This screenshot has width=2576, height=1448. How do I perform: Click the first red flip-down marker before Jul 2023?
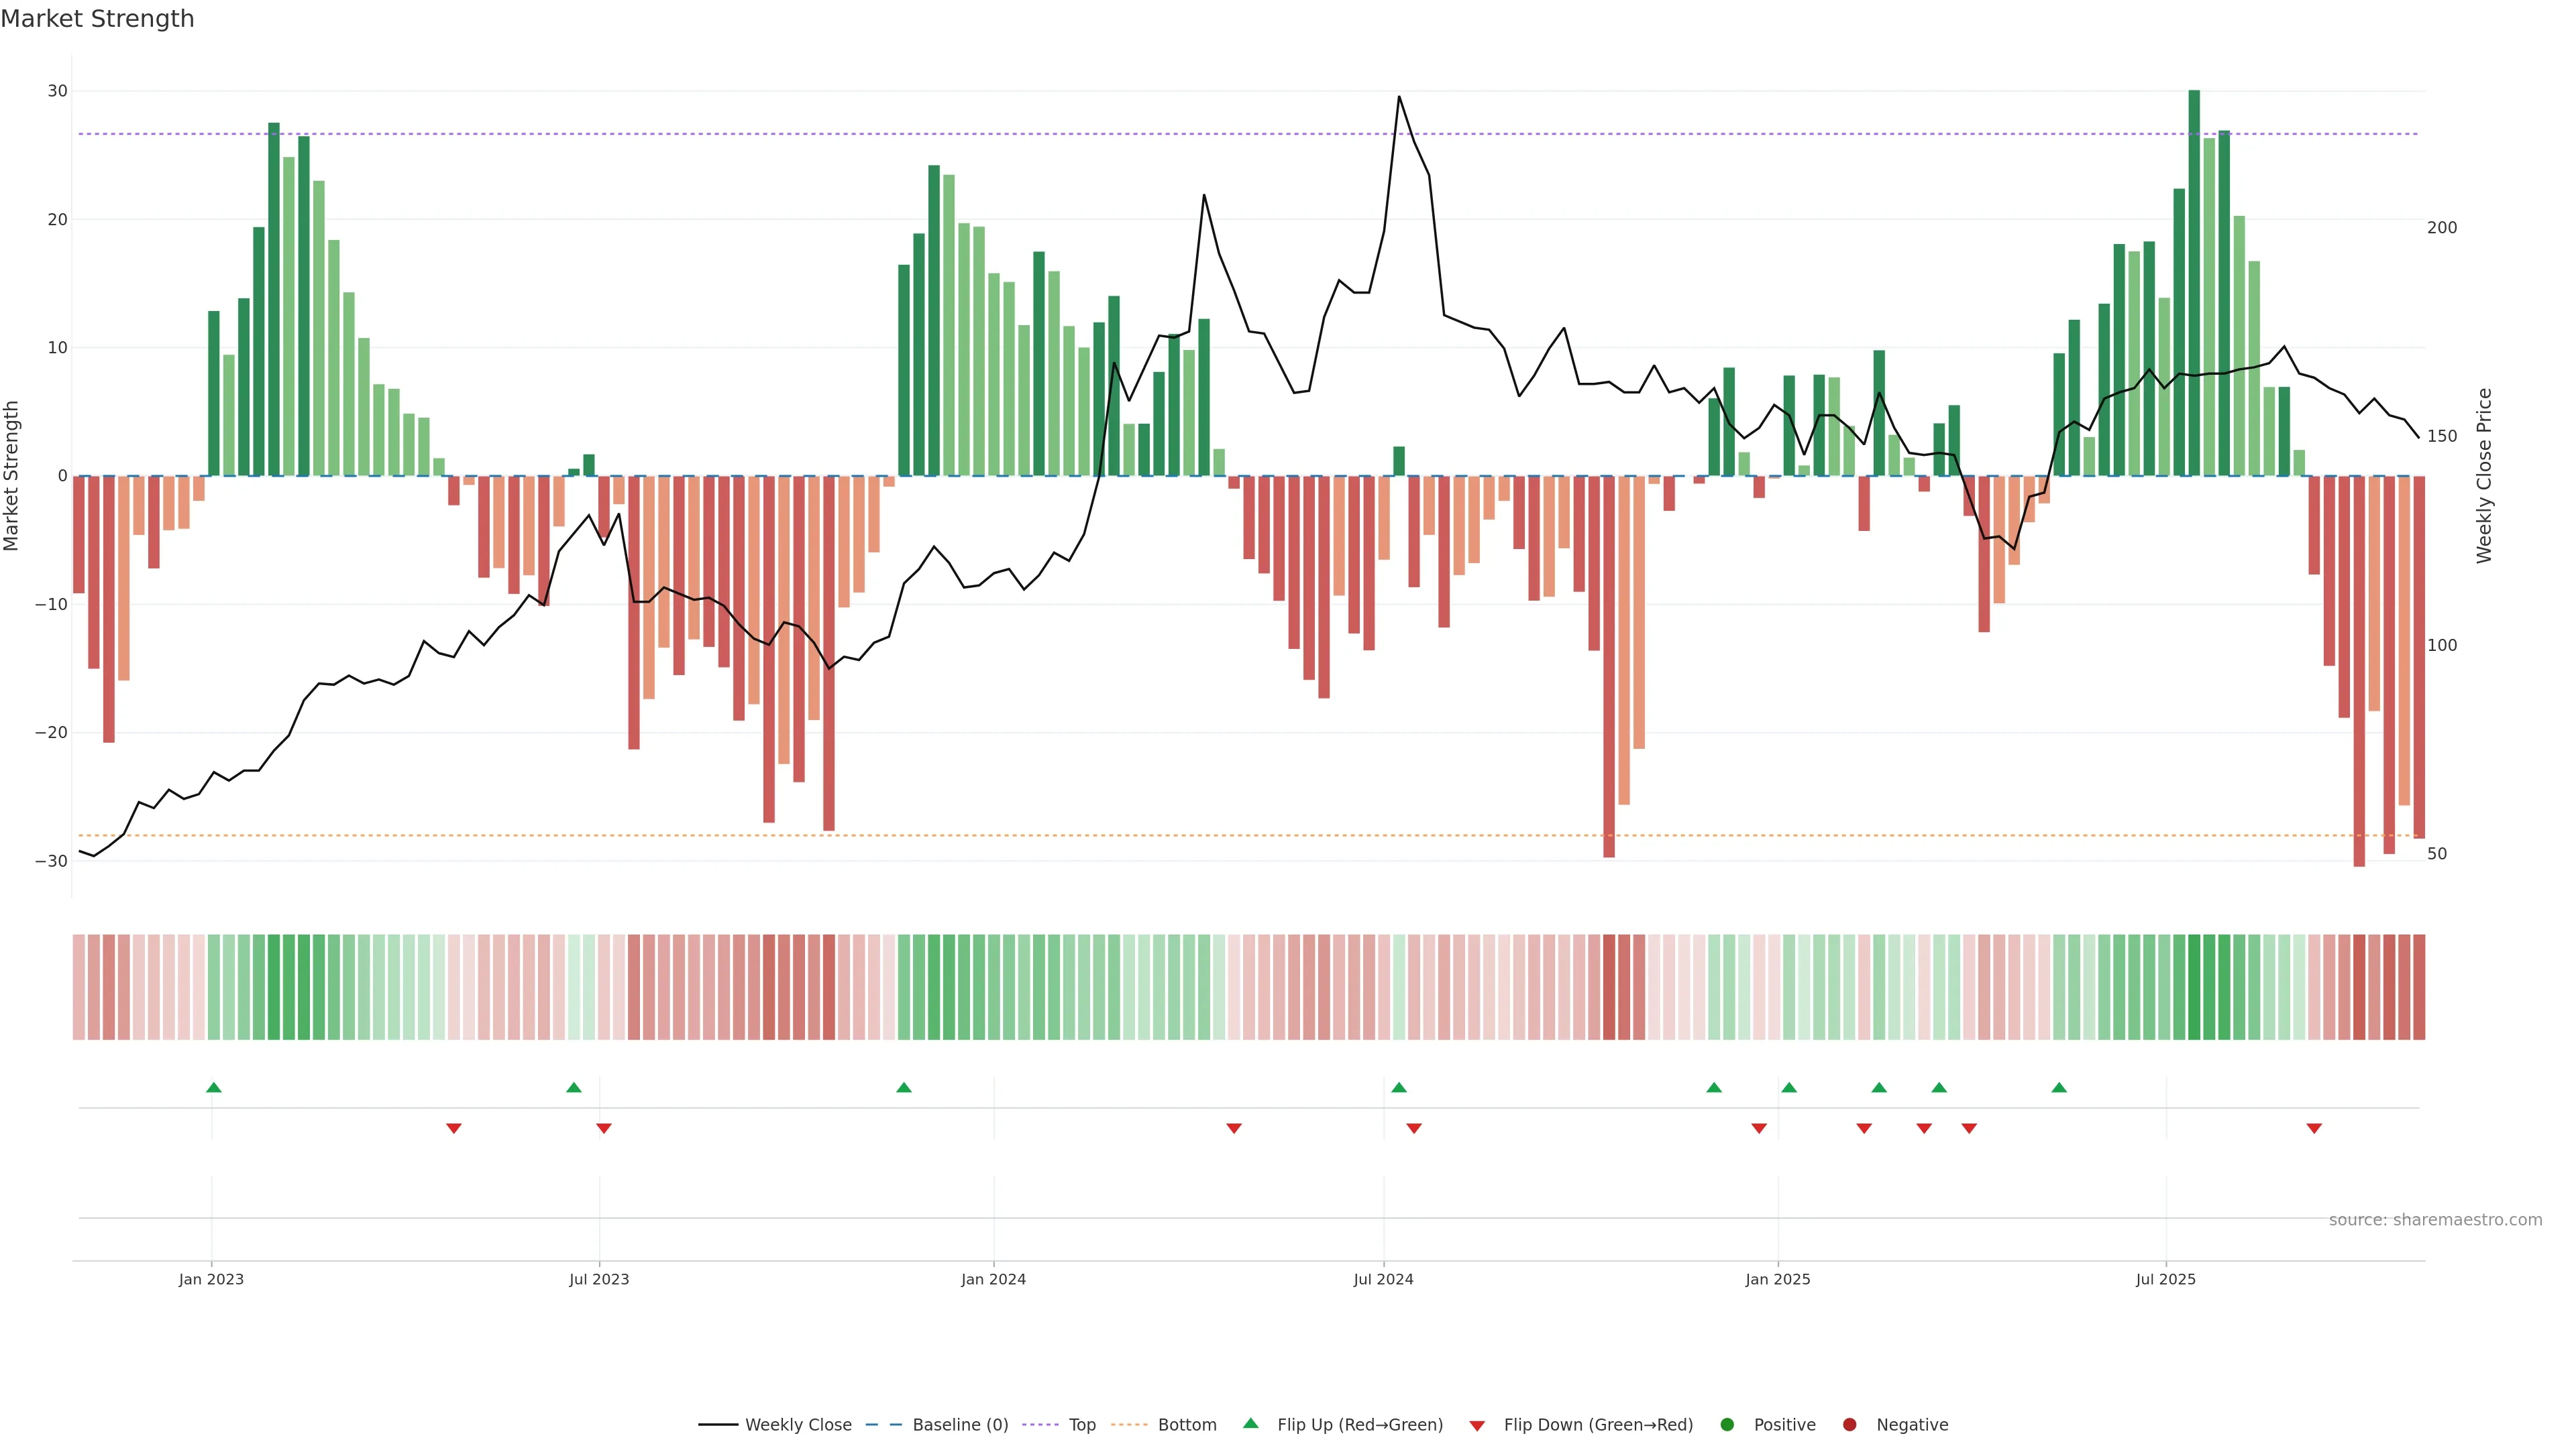click(454, 1128)
